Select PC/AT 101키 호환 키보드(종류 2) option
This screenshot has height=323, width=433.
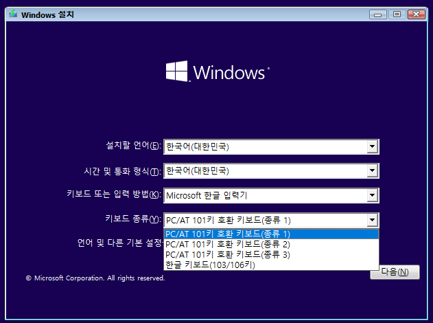pyautogui.click(x=271, y=245)
